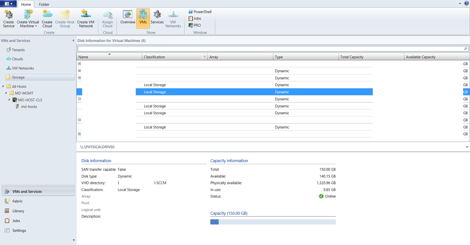The image size is (470, 245).
Task: Switch to the Folder ribbon tab
Action: click(x=44, y=4)
